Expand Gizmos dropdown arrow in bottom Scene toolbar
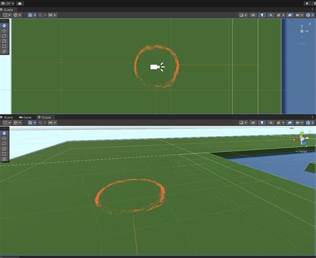The height and width of the screenshot is (258, 316). [313, 123]
